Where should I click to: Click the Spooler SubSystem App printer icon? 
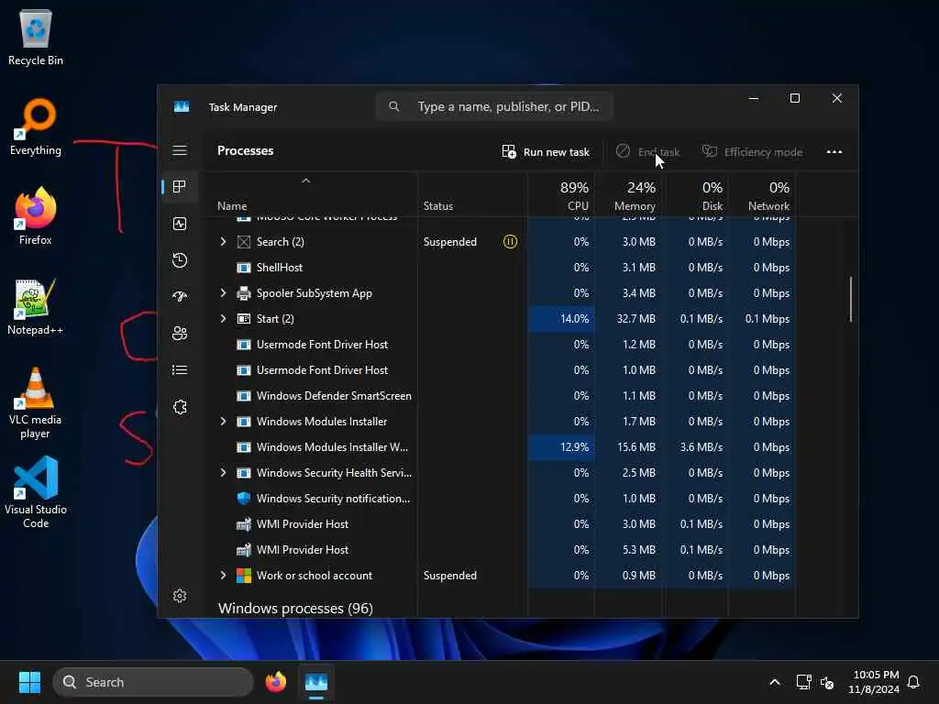244,293
